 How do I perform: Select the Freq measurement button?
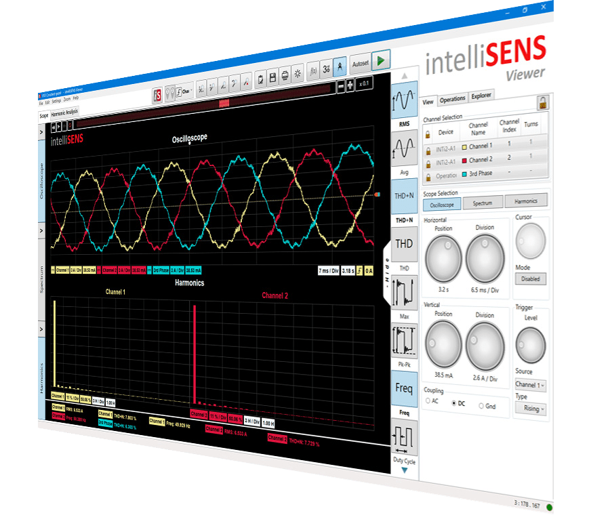tap(404, 388)
